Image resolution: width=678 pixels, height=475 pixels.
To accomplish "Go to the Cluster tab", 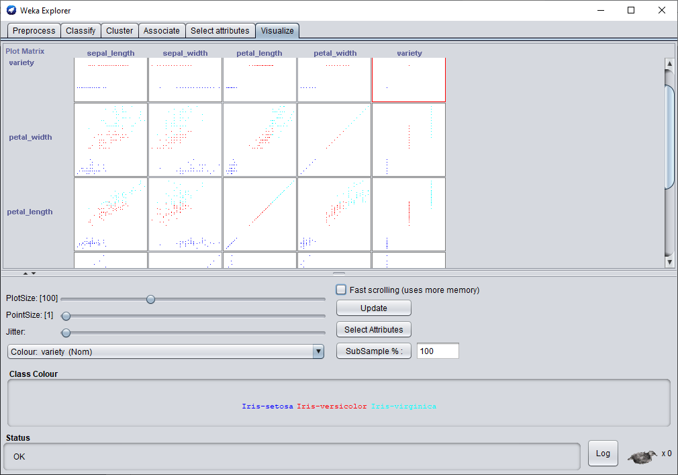I will point(119,31).
